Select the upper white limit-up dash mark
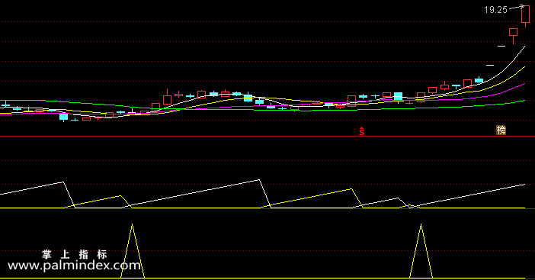The width and height of the screenshot is (535, 280). [x=501, y=46]
